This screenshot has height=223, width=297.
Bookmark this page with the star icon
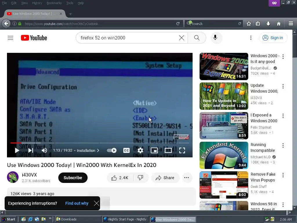[249, 24]
